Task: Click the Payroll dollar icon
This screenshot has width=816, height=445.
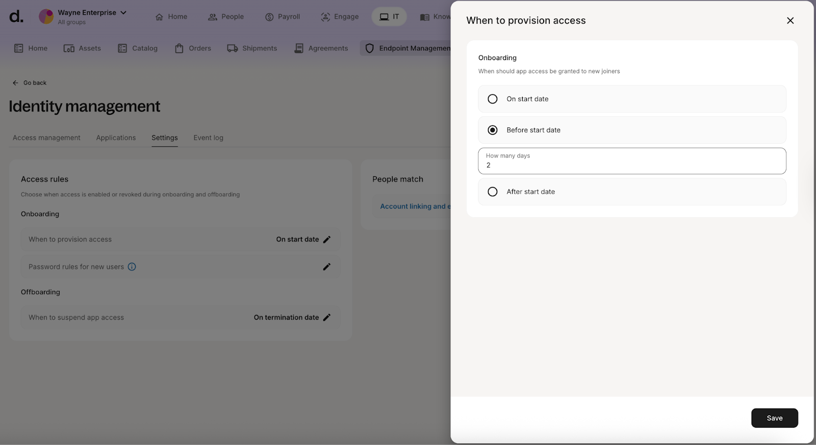Action: (x=269, y=17)
